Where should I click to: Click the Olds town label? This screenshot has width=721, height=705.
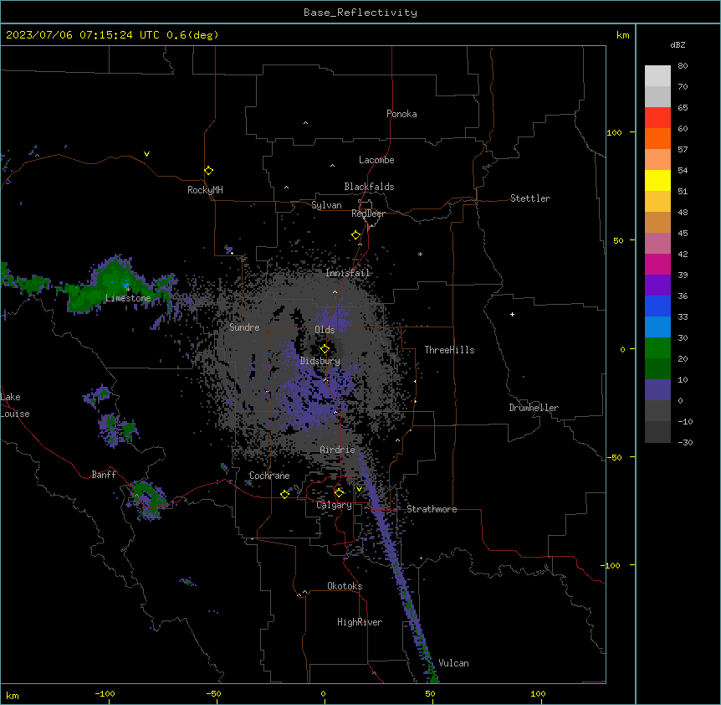(x=325, y=330)
